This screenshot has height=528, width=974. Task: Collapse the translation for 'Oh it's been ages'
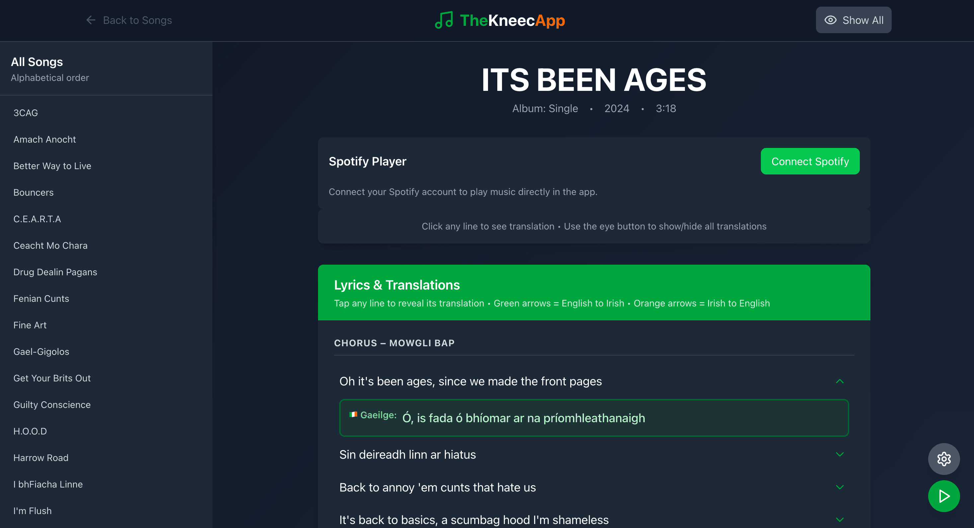click(840, 381)
